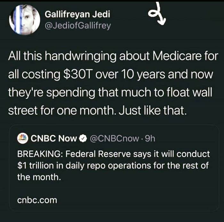Open the @CNBCnow handle
The width and height of the screenshot is (224, 222).
tap(114, 138)
